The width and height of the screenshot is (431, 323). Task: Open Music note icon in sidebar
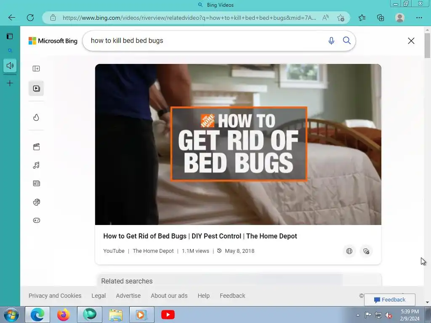click(x=36, y=165)
